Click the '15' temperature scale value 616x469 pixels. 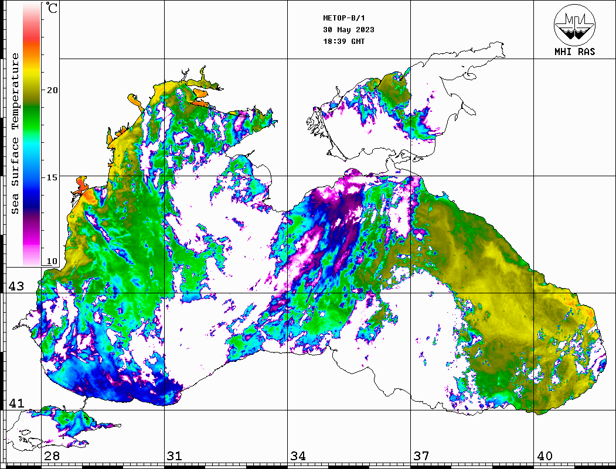[x=52, y=177]
